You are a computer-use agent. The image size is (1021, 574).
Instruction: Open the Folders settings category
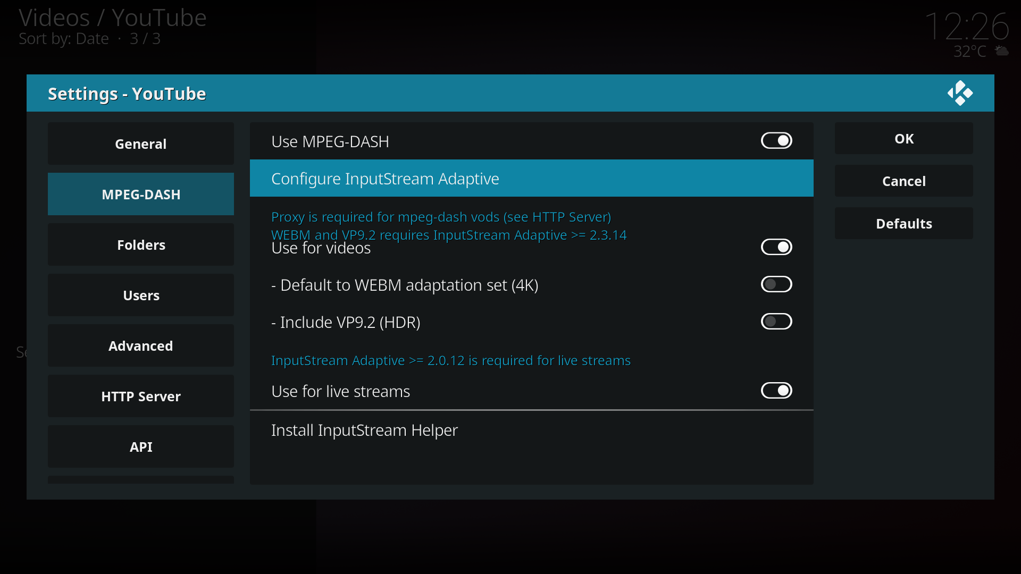[x=141, y=244]
